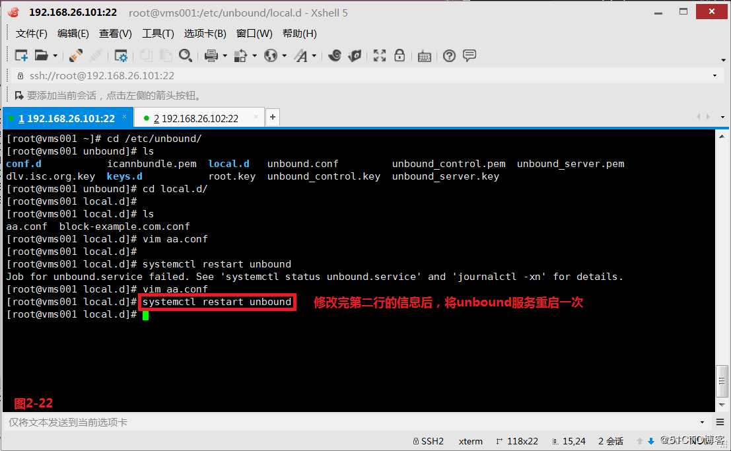Click unbound.conf filename in terminal

click(303, 164)
